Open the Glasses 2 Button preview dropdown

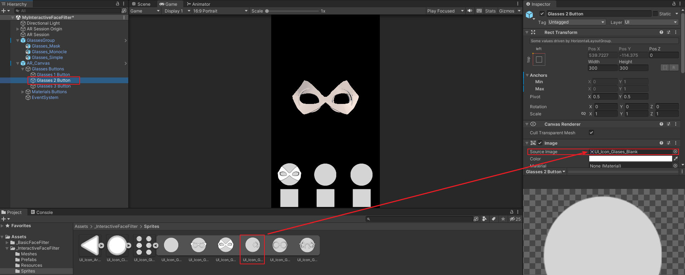click(x=546, y=172)
